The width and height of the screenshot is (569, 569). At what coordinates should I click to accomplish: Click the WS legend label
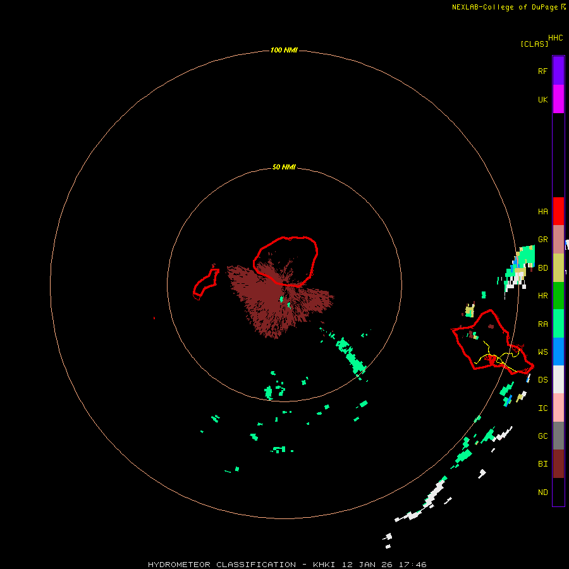(542, 352)
